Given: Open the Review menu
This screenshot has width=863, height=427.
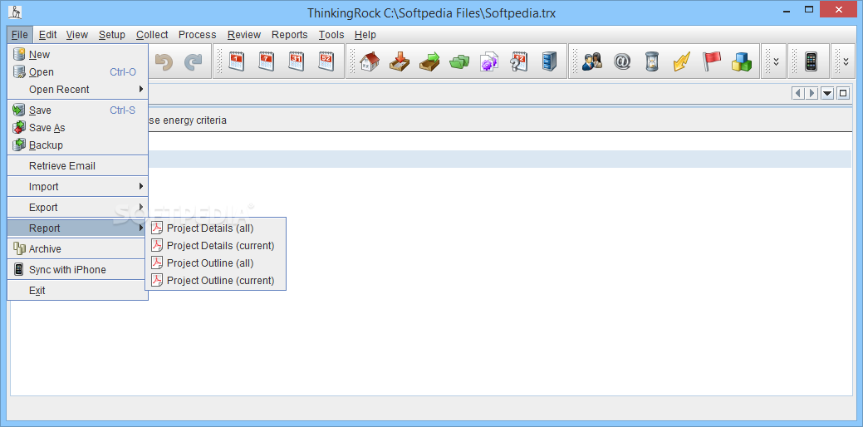Looking at the screenshot, I should coord(244,35).
